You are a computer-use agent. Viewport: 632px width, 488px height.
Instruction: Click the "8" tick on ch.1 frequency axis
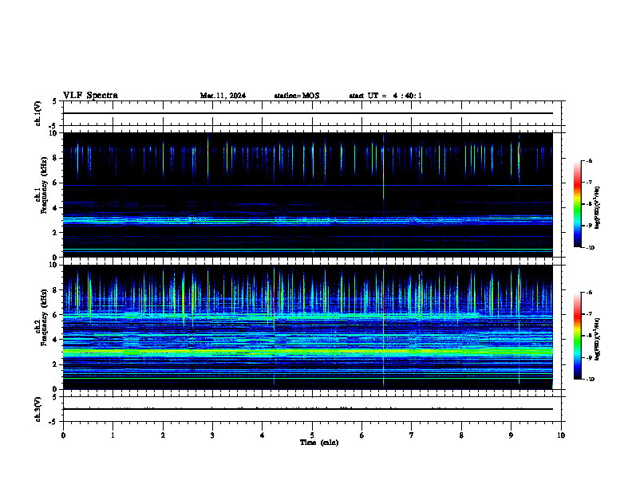tap(56, 158)
